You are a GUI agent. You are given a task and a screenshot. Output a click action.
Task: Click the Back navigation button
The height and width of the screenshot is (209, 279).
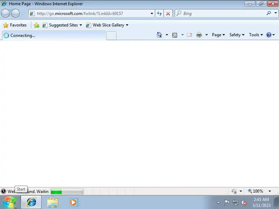point(5,13)
